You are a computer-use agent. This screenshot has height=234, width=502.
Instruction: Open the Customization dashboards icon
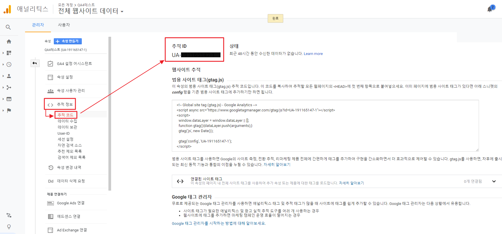[x=9, y=53]
